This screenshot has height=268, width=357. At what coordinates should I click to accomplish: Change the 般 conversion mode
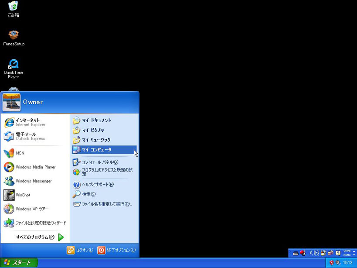pos(316,253)
